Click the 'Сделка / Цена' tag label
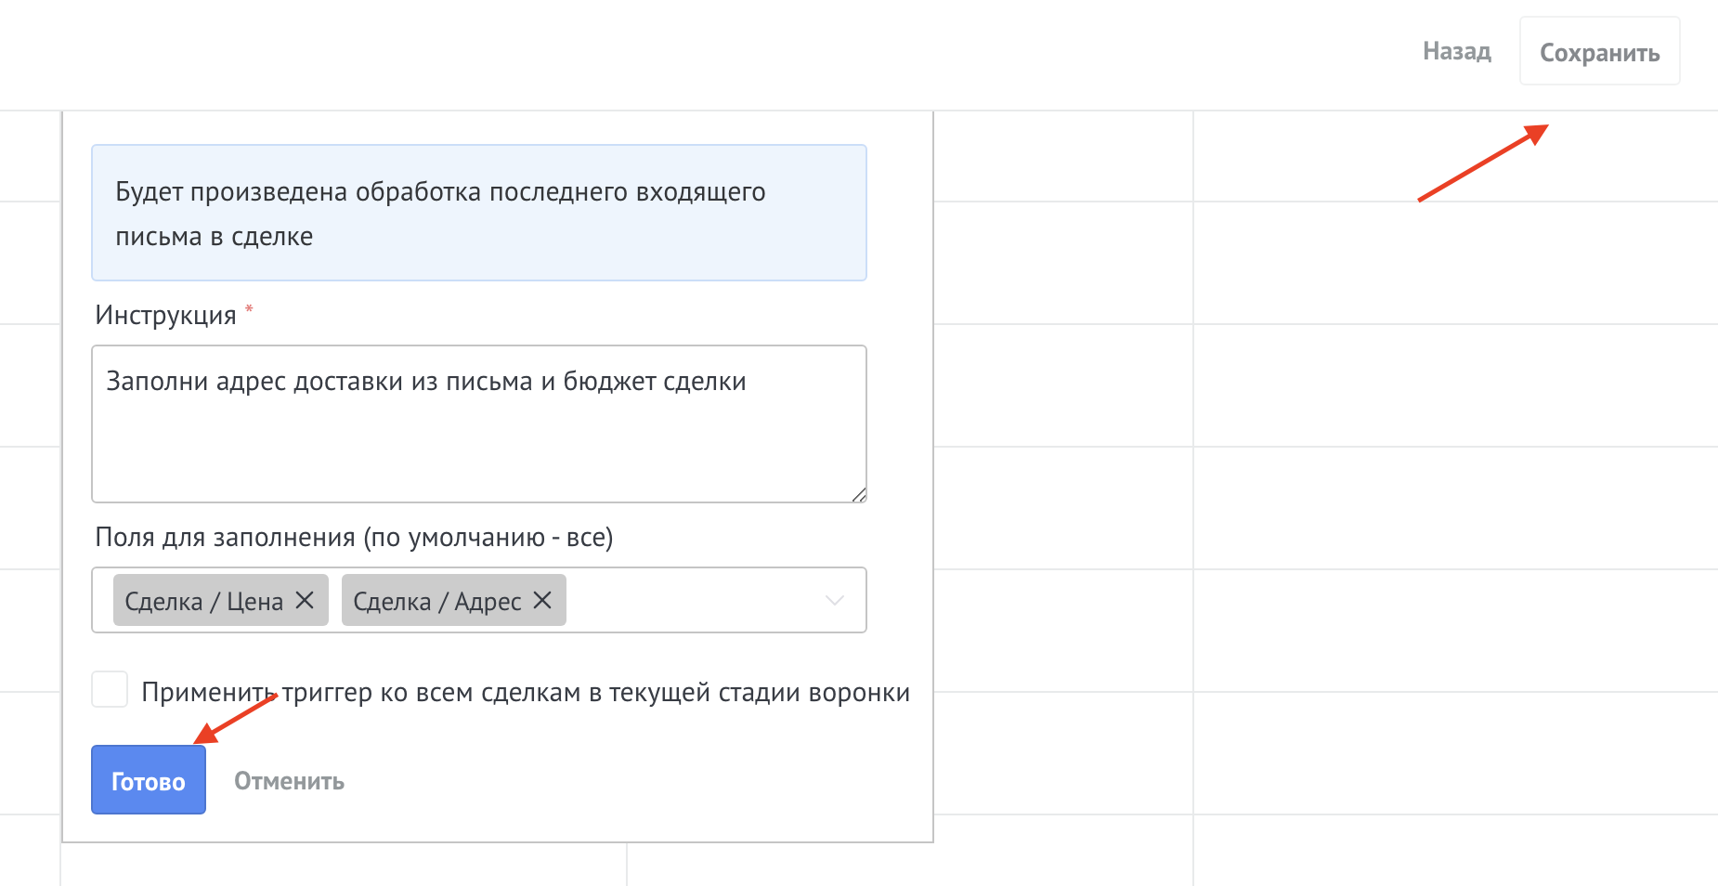 (x=203, y=602)
